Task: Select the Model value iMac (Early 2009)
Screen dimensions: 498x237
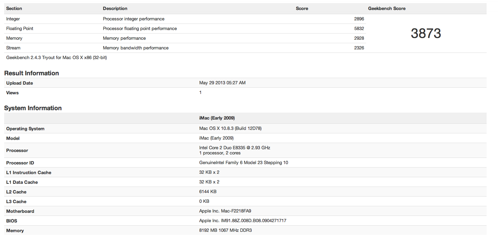Action: click(x=217, y=138)
